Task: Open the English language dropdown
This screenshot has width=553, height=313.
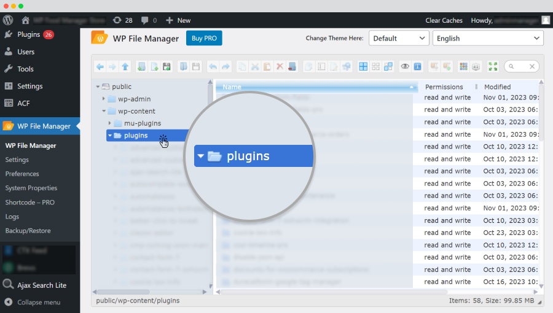Action: 488,39
